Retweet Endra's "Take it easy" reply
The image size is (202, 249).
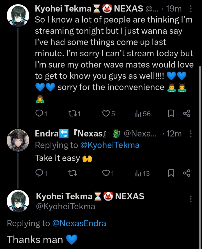click(x=73, y=174)
